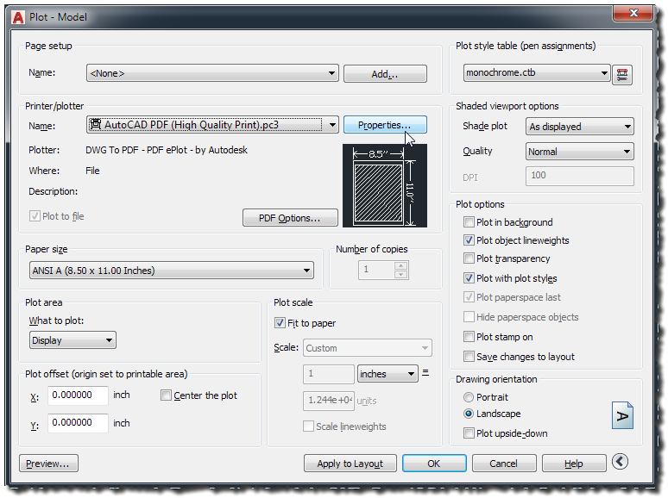
Task: Confirm with the OK button
Action: click(x=434, y=464)
